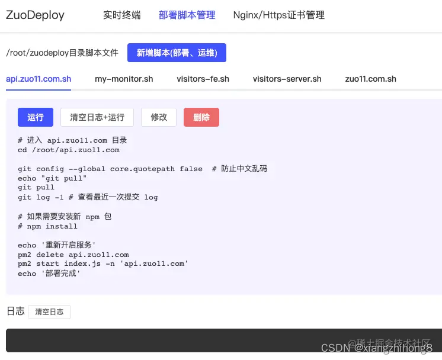The image size is (442, 360).
Task: Run the script with 运行 button
Action: coord(36,117)
